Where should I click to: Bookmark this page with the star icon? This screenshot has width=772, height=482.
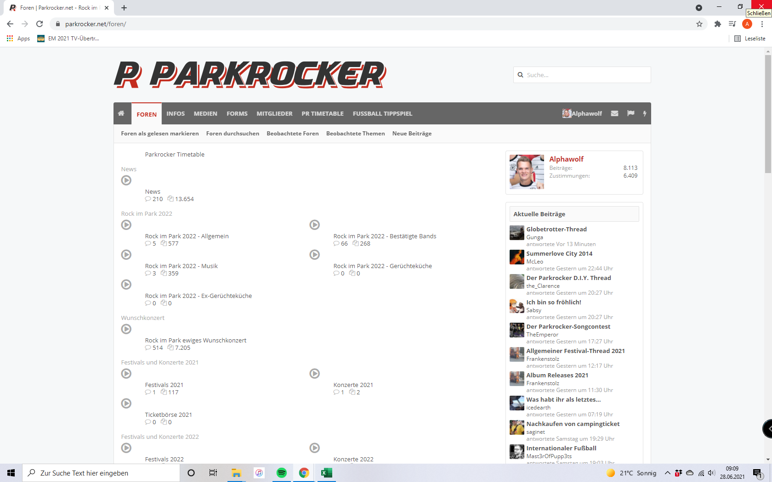tap(699, 24)
